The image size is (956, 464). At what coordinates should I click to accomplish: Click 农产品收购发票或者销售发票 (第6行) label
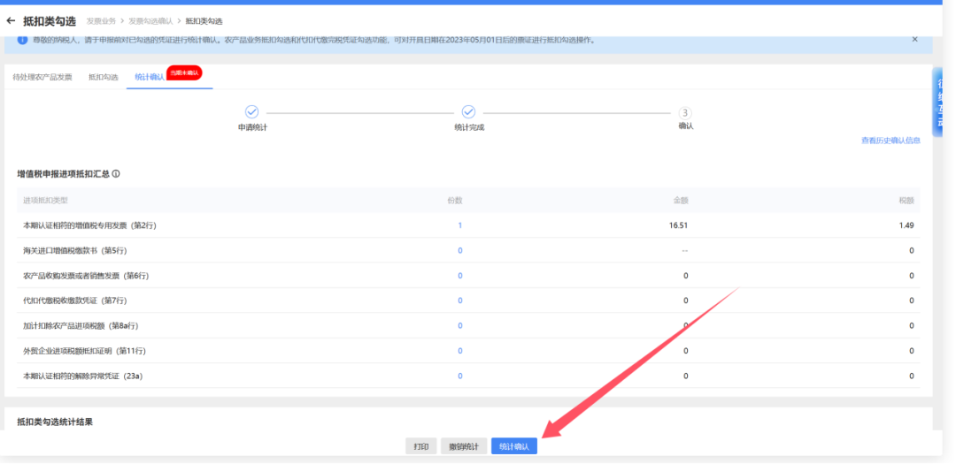pyautogui.click(x=86, y=276)
